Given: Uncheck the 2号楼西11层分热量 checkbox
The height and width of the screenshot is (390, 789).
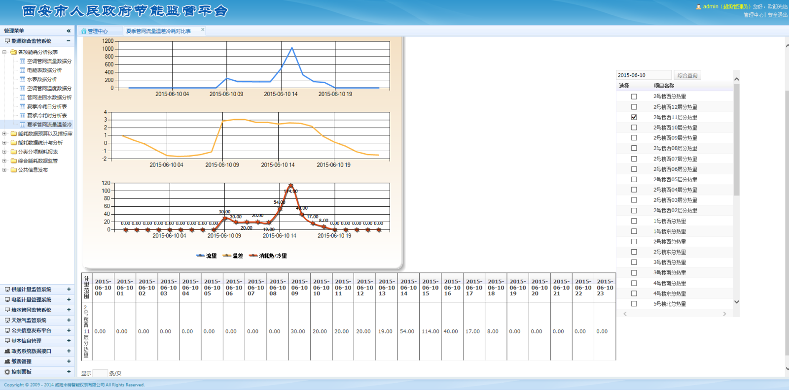Looking at the screenshot, I should pos(634,117).
